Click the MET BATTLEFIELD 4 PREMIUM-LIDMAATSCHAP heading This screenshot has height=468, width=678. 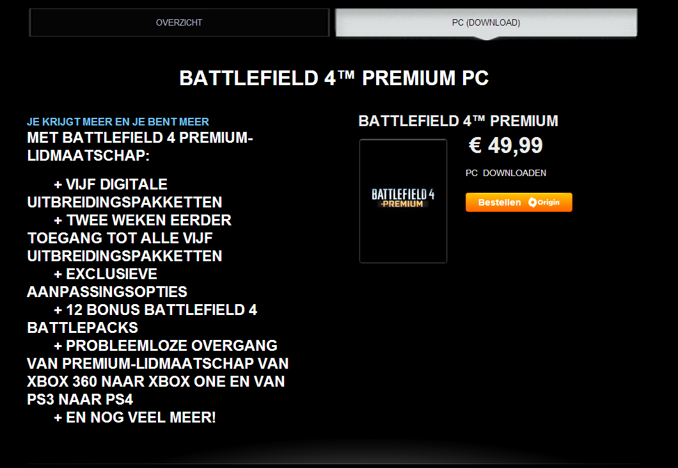140,147
